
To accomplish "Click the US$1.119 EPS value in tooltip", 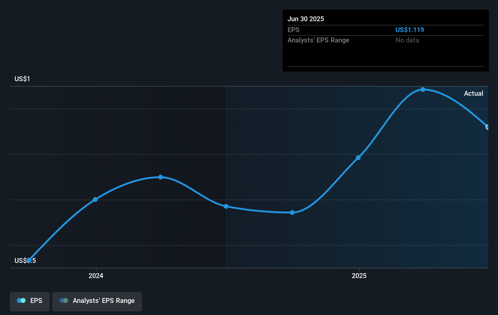I will pos(409,30).
